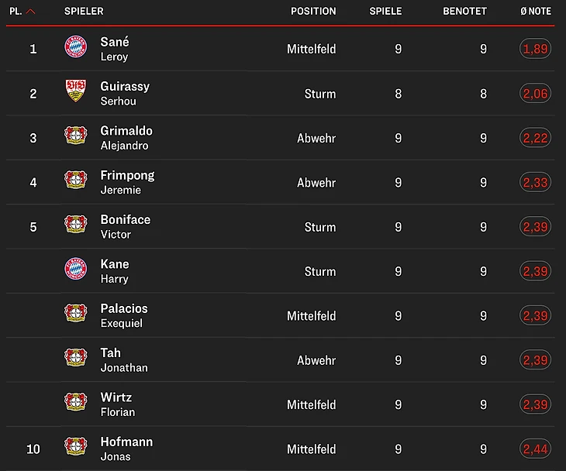Click the Leverkusen crest beside Wirtz

click(76, 403)
